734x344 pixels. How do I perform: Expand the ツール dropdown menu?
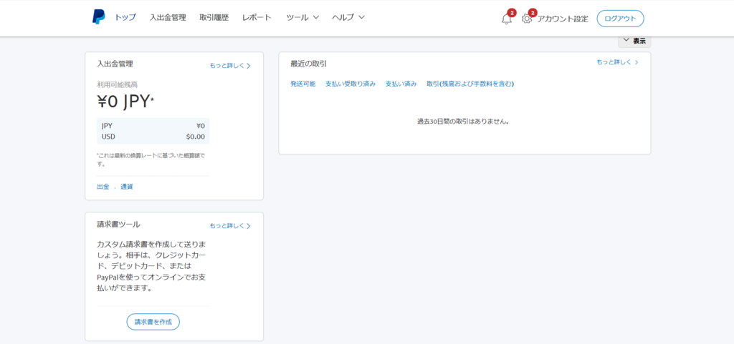click(302, 18)
